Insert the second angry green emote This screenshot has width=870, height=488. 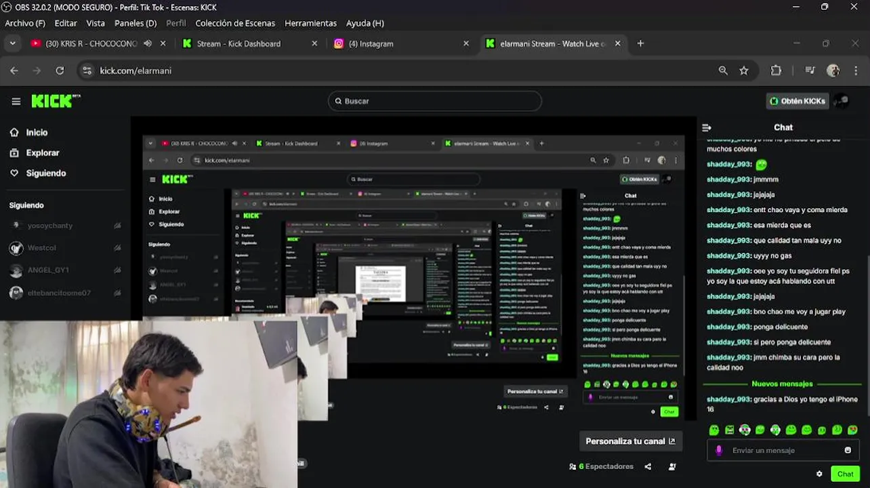[729, 430]
